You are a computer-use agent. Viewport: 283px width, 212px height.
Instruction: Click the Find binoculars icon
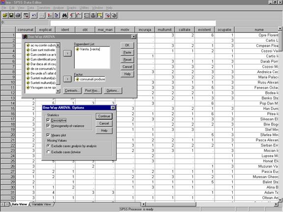tap(64, 16)
